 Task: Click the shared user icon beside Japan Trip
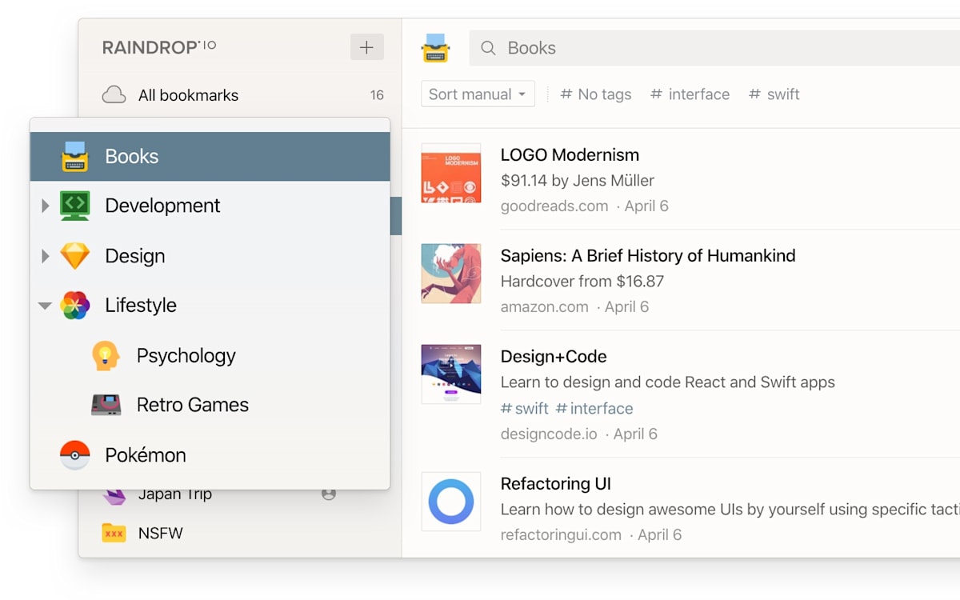click(x=329, y=494)
